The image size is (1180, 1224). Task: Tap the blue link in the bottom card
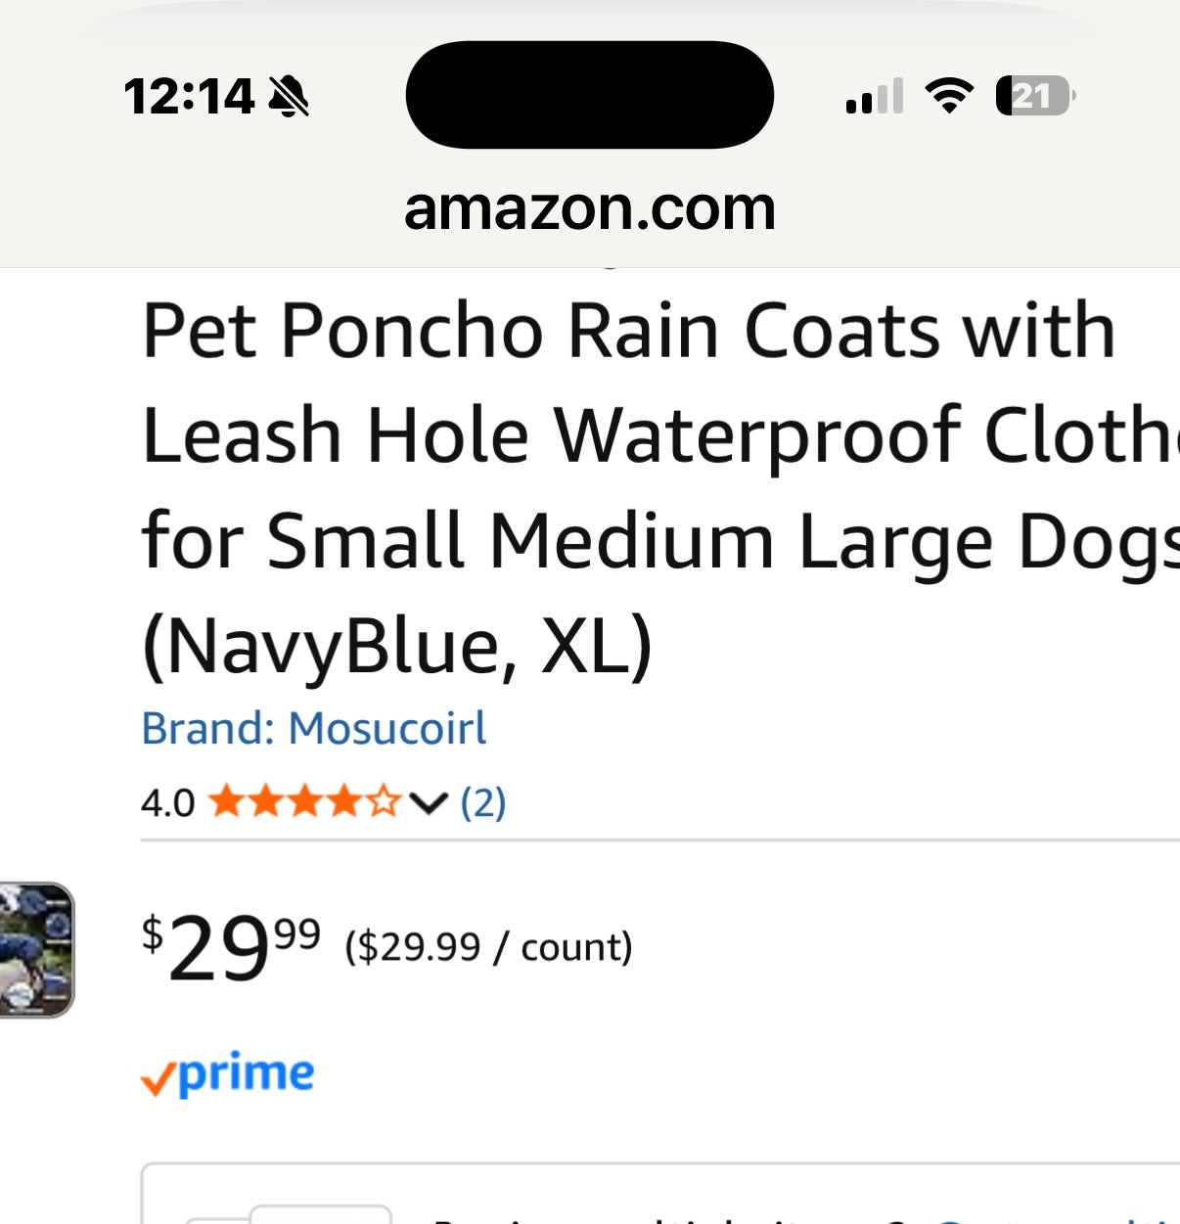point(1057,1218)
